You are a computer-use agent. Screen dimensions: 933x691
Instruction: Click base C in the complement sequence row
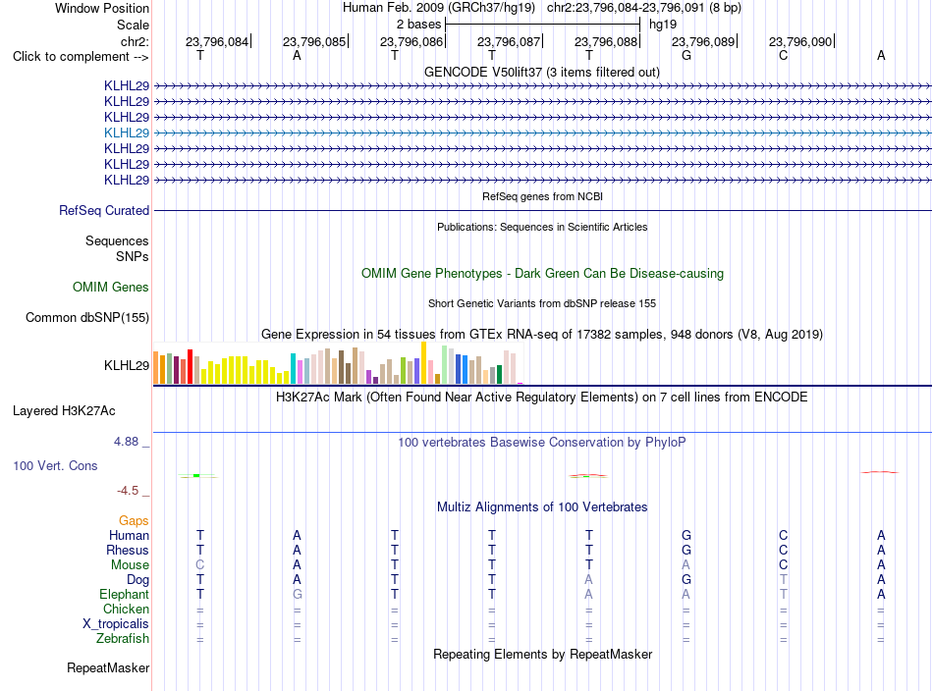click(783, 55)
